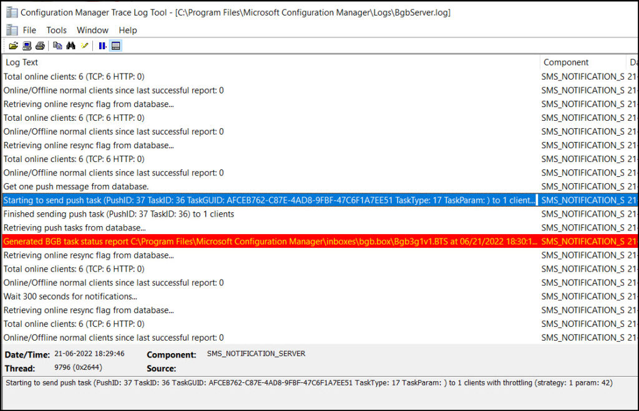
Task: Click the application icon in the title bar
Action: point(12,12)
